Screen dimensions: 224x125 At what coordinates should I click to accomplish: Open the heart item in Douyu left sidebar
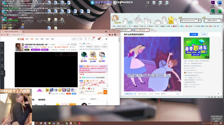[x=2, y=45]
